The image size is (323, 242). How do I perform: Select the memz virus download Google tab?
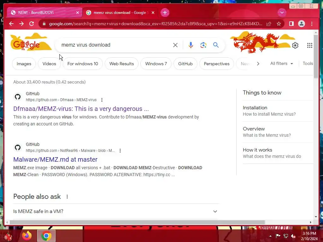[x=120, y=13]
